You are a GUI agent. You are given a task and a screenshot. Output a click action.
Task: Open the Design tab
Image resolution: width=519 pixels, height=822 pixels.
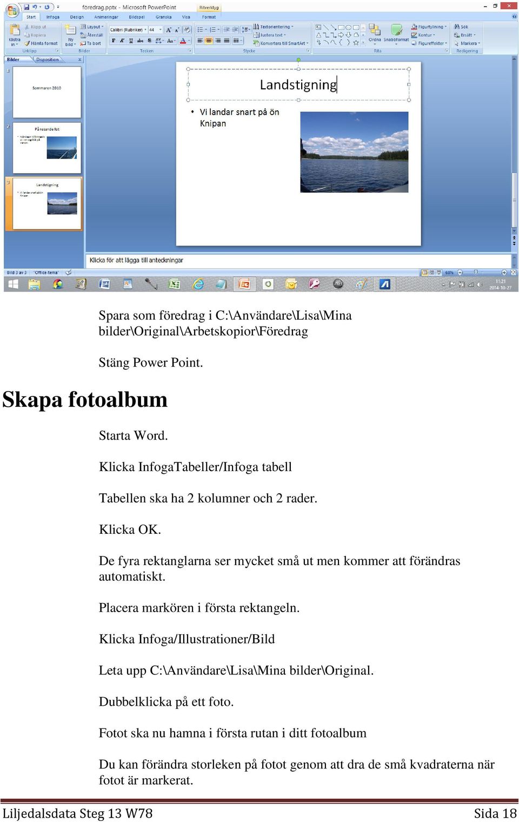(77, 17)
